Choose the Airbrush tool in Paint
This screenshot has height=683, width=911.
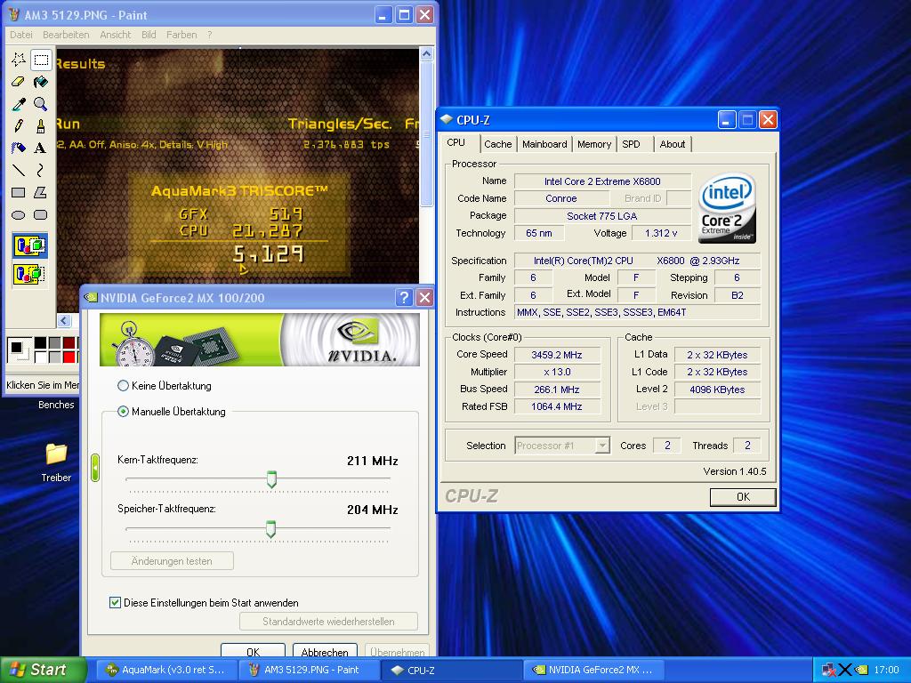pyautogui.click(x=19, y=149)
